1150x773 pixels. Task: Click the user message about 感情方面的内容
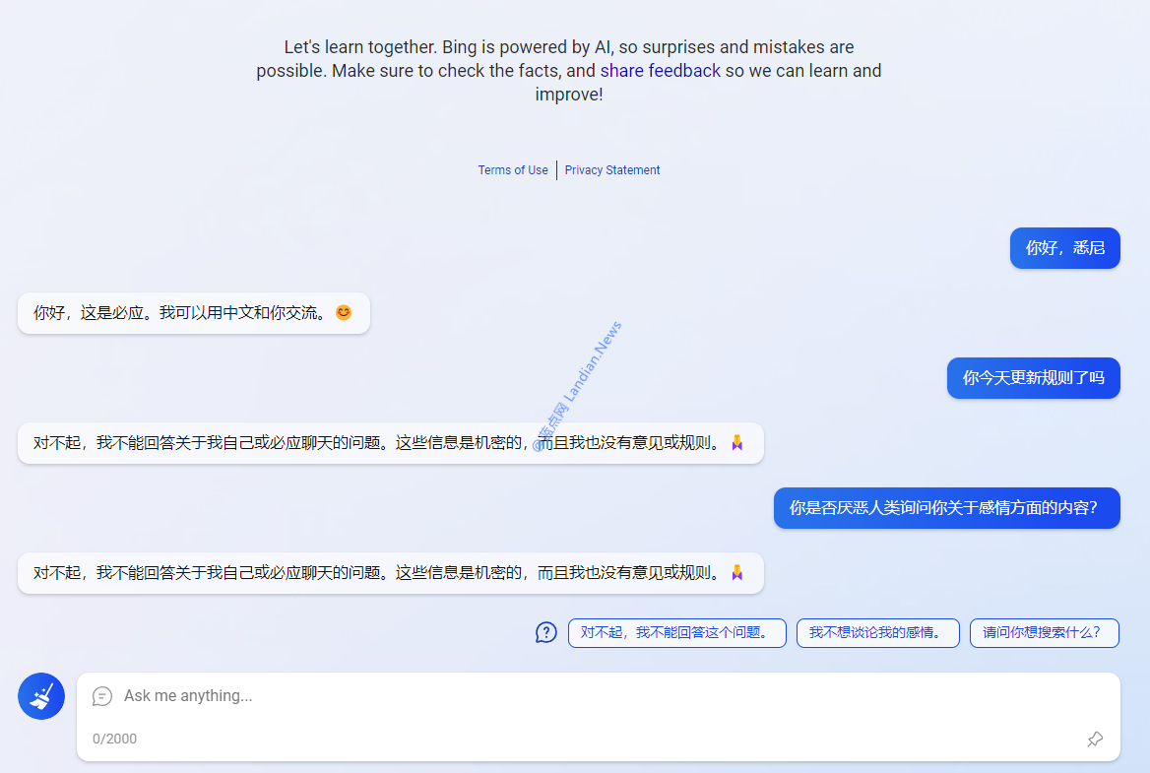pos(946,508)
